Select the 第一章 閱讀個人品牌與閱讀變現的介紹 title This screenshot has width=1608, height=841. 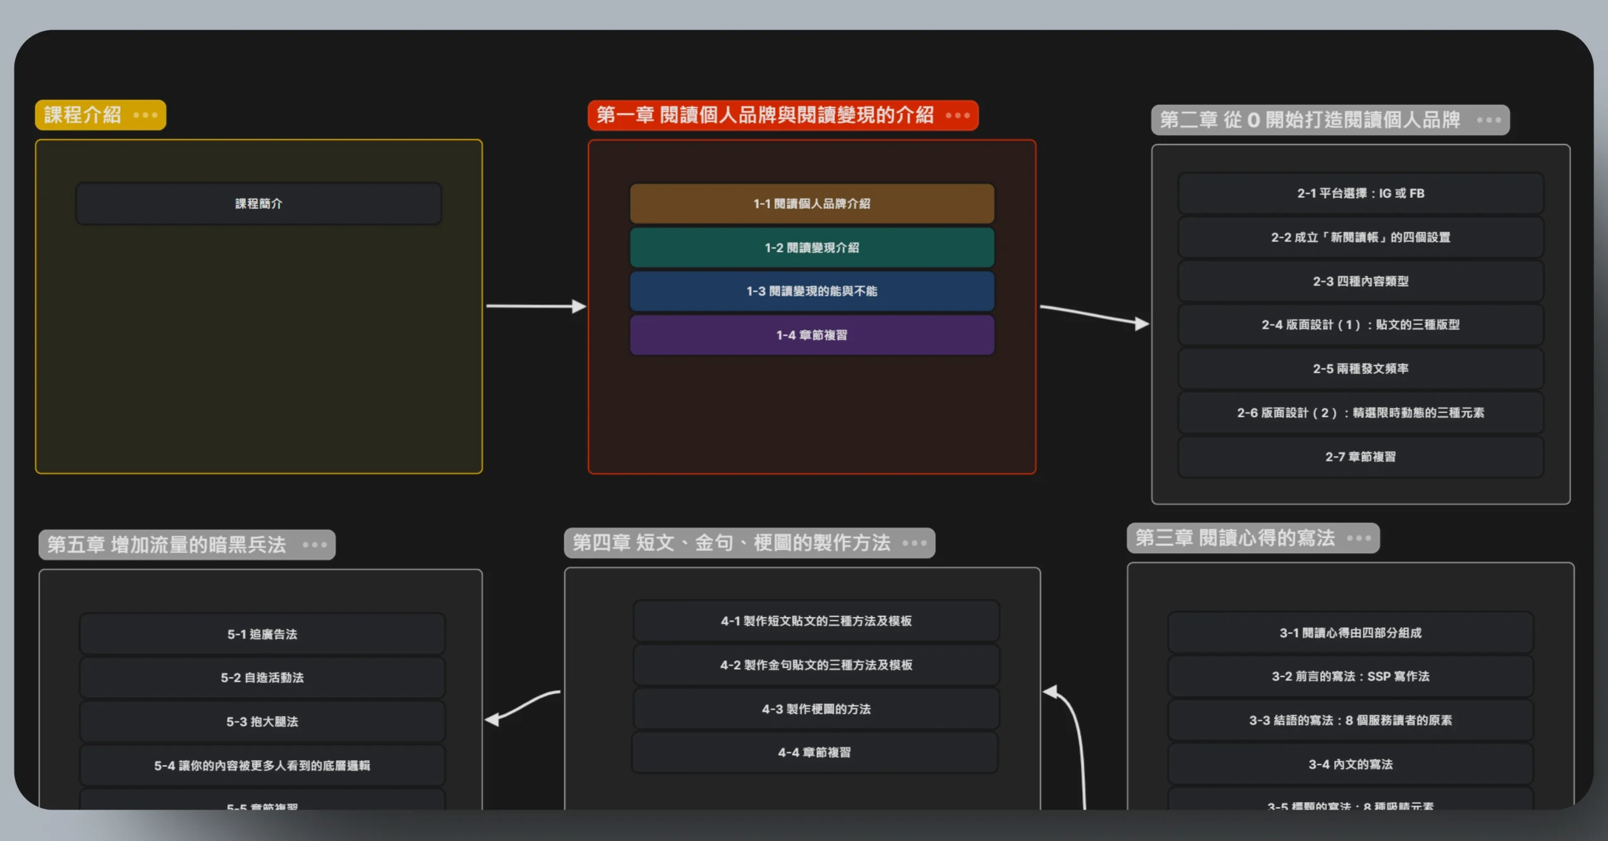pos(765,115)
